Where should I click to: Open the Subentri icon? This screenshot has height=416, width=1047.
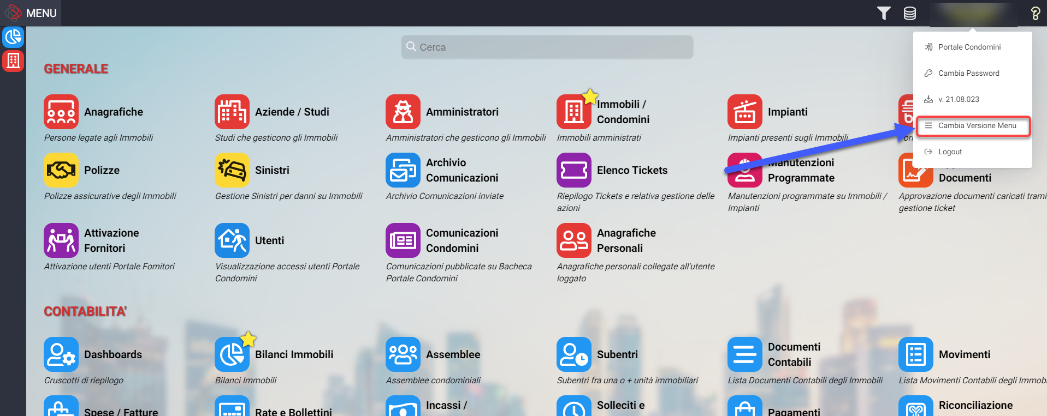[x=574, y=354]
